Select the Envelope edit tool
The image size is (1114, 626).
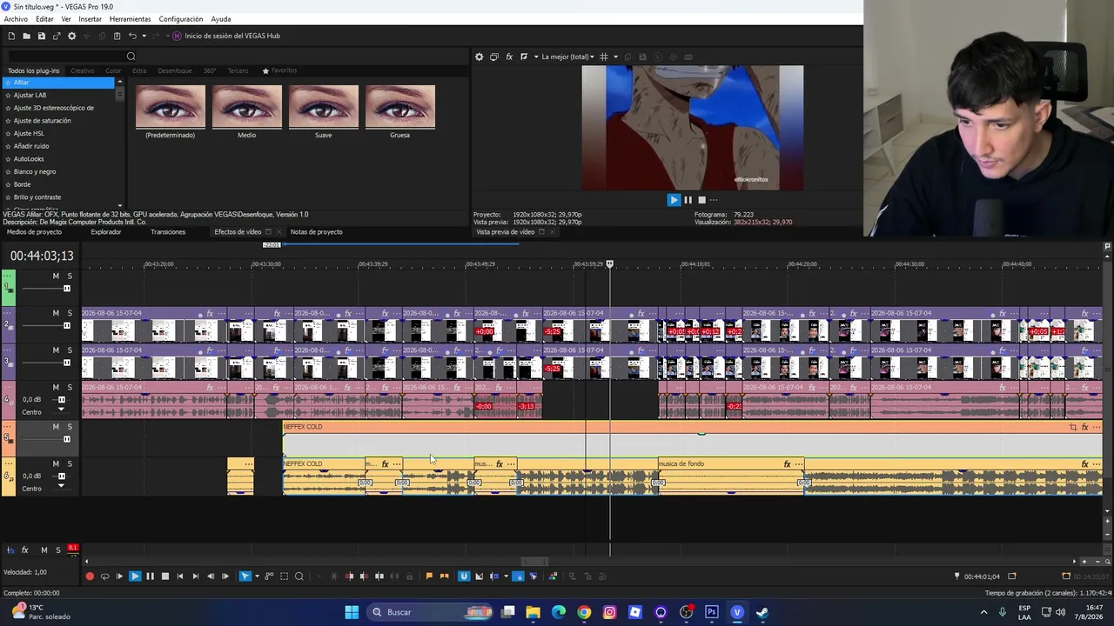point(269,576)
